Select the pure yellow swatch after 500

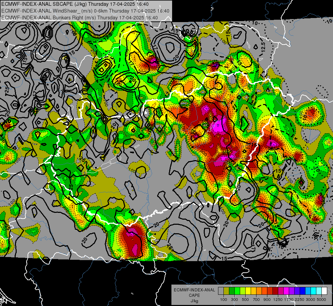tap(248, 291)
